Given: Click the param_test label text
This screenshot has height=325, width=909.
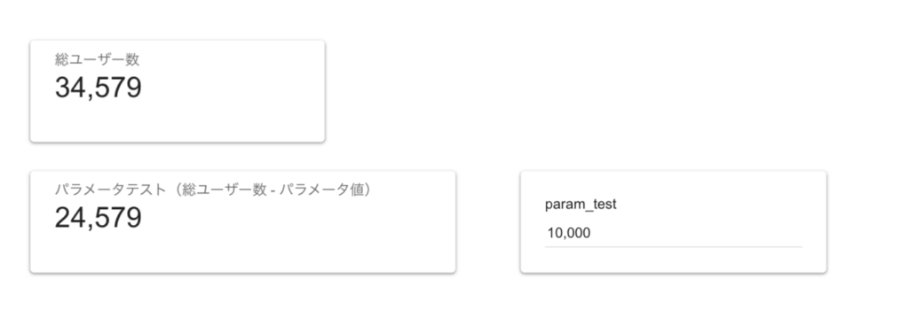Looking at the screenshot, I should (581, 205).
